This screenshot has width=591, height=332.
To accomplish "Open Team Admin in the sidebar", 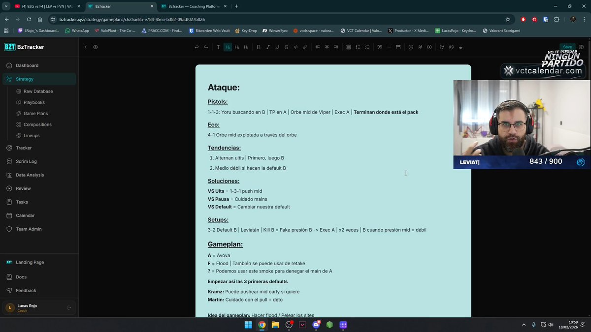I will click(39, 229).
